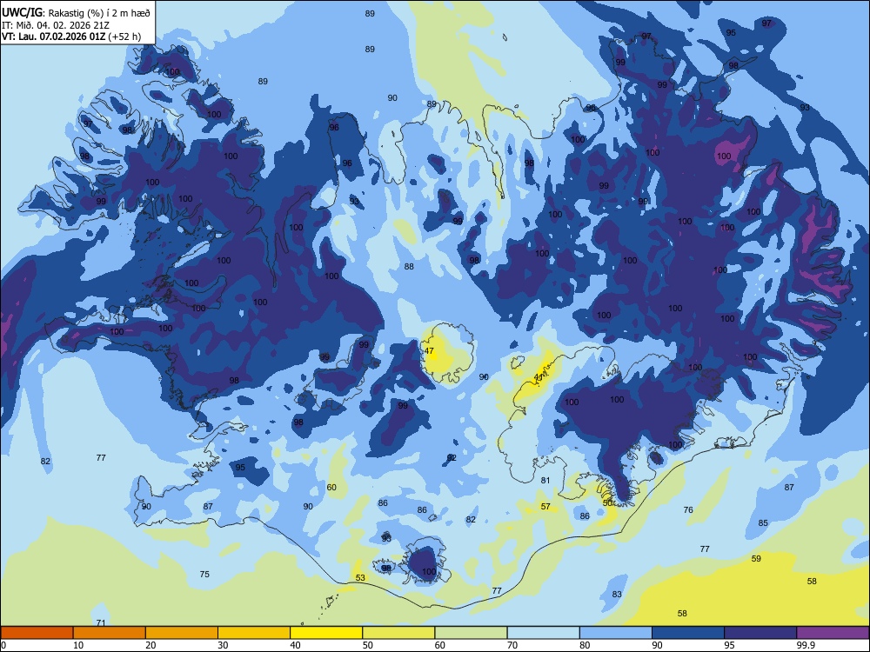Click the humidity value 71 on the map
The height and width of the screenshot is (652, 870).
tap(100, 622)
